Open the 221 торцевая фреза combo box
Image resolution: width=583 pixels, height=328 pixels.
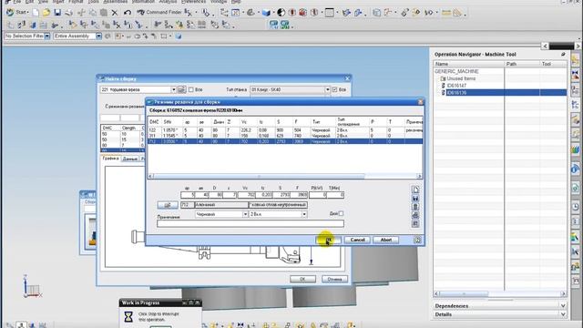[138, 89]
